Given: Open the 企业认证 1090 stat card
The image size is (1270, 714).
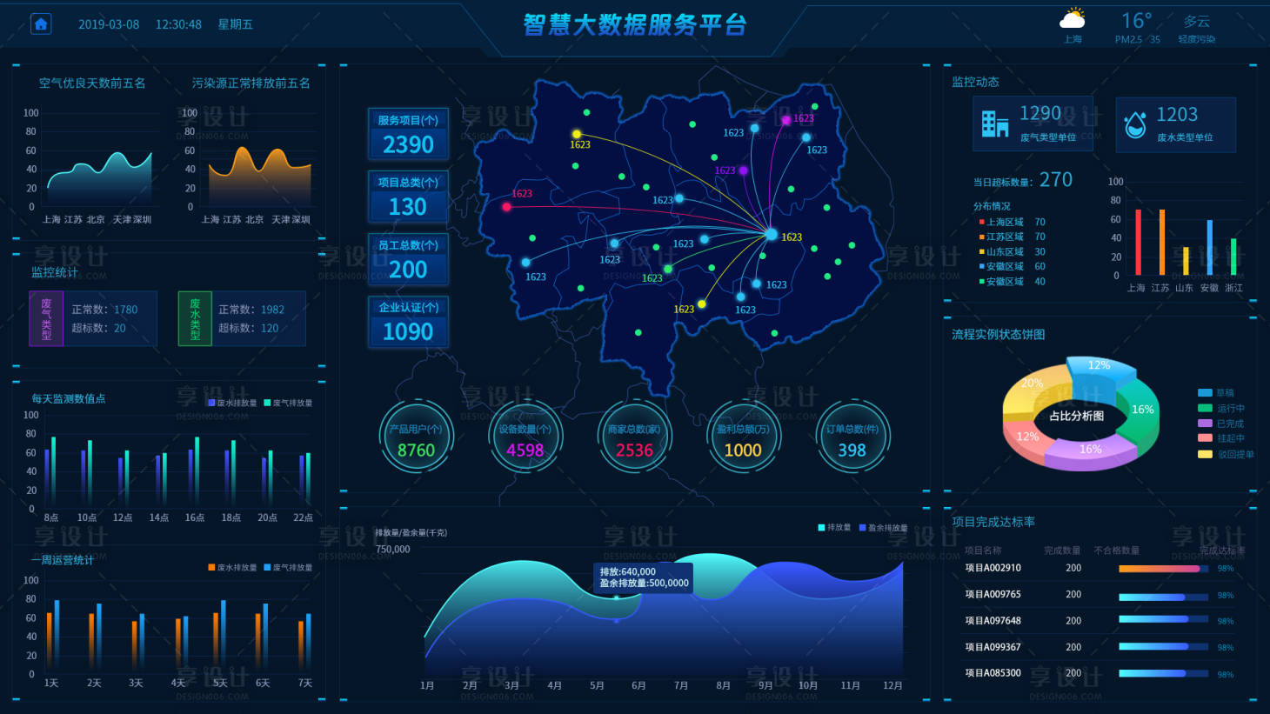Looking at the screenshot, I should coord(408,322).
